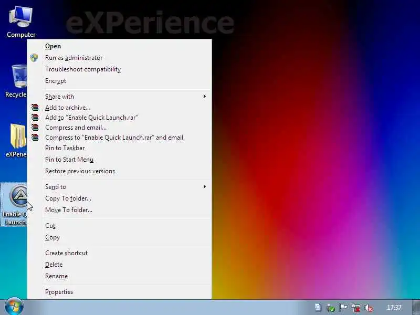The image size is (420, 315).
Task: Select the eXPerience folder icon
Action: pyautogui.click(x=16, y=140)
